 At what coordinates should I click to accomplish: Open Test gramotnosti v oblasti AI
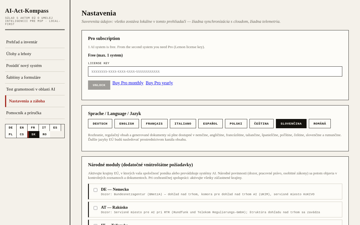coord(35,89)
